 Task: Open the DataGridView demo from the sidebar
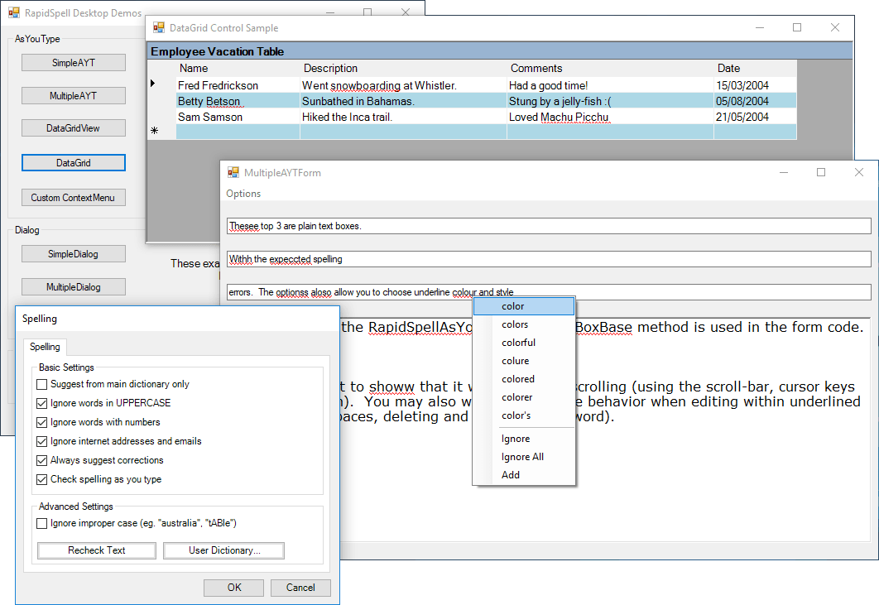coord(73,127)
